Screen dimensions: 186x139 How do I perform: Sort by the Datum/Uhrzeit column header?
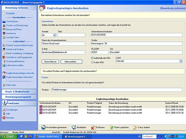(171, 103)
